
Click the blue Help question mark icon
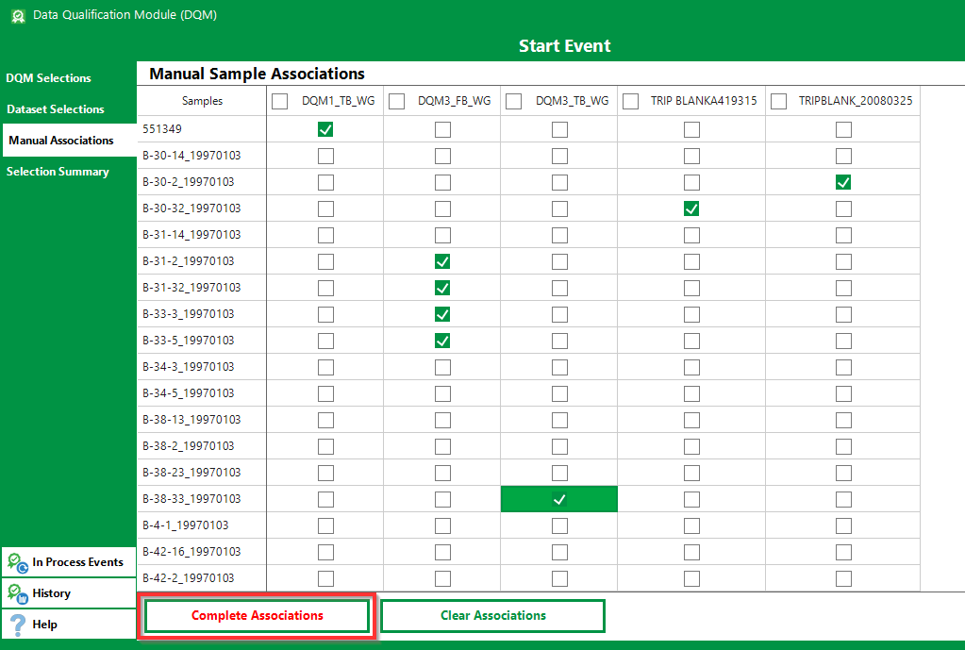point(17,624)
